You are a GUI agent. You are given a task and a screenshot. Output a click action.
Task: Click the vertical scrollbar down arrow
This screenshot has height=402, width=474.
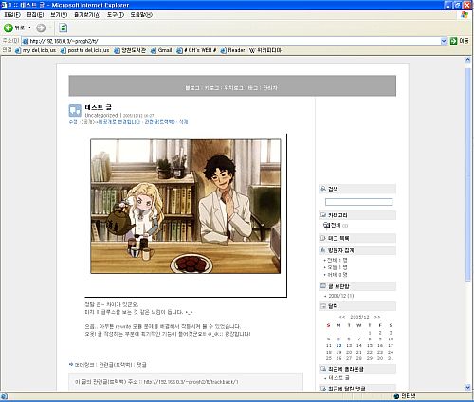click(468, 388)
